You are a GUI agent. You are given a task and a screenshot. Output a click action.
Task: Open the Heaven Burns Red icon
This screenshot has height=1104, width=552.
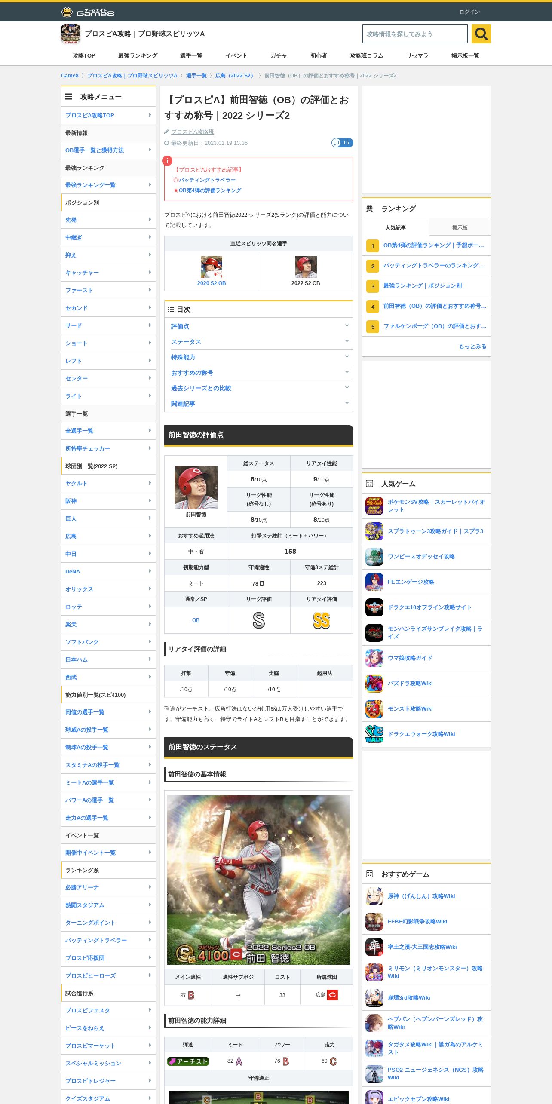click(374, 1023)
